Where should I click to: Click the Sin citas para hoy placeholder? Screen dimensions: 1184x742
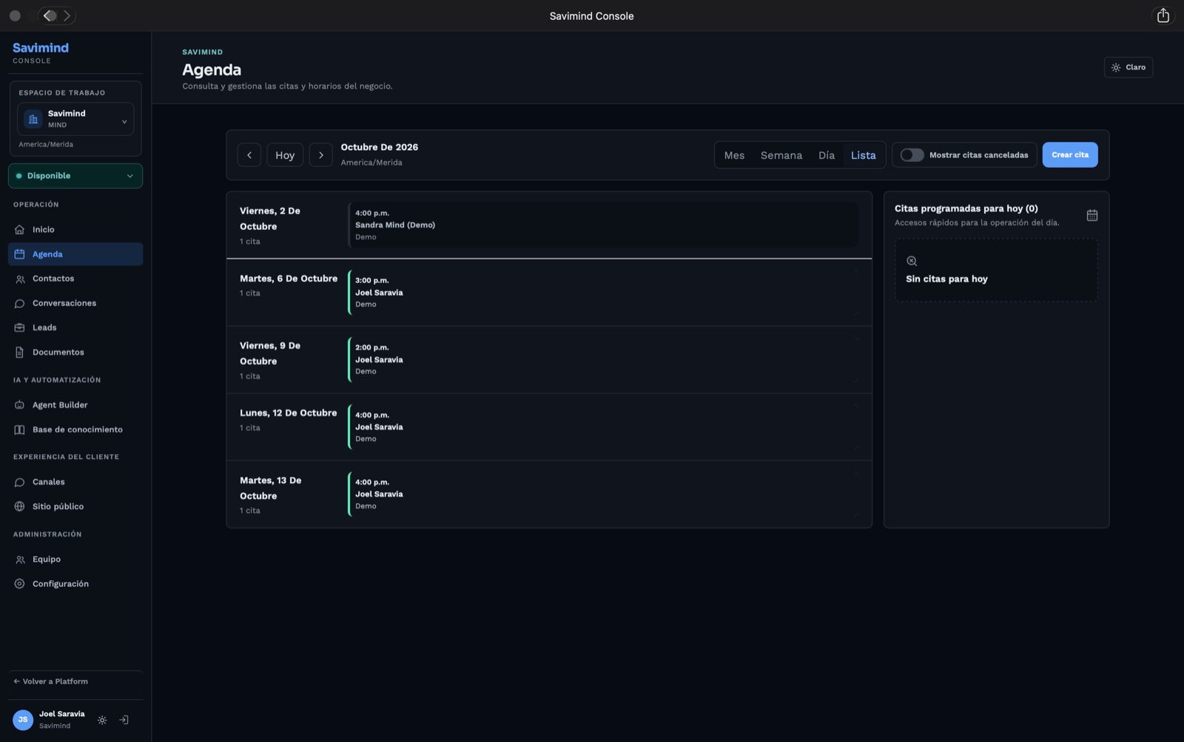[x=996, y=270]
